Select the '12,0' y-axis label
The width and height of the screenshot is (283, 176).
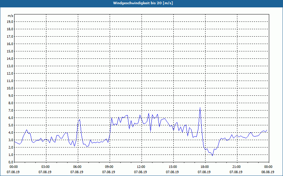click(x=10, y=74)
